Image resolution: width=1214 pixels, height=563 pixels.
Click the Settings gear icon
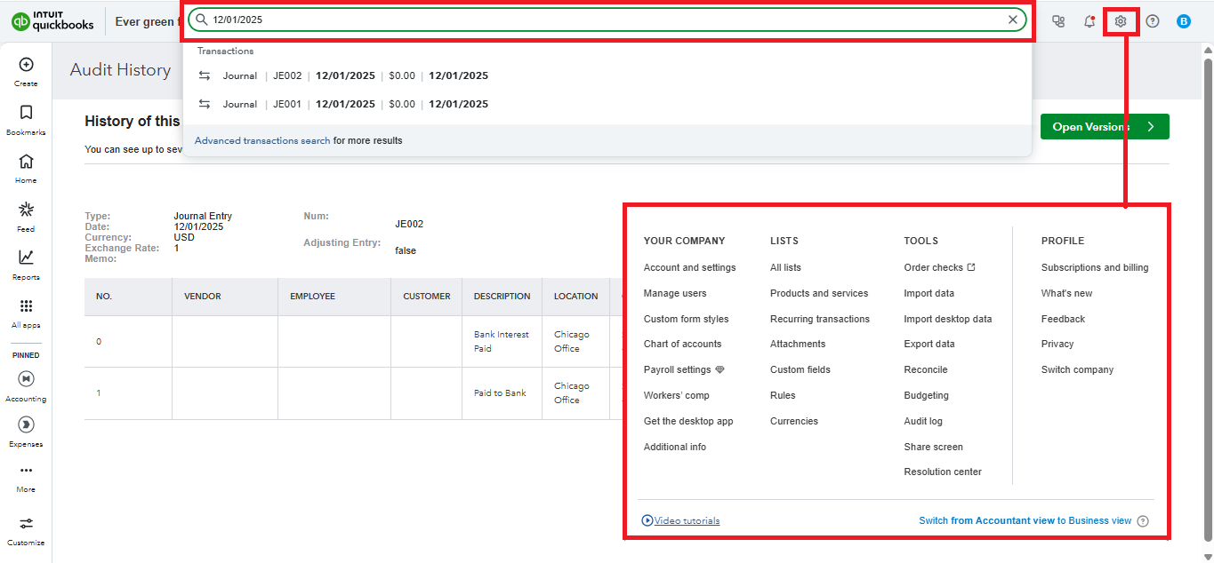(1121, 21)
